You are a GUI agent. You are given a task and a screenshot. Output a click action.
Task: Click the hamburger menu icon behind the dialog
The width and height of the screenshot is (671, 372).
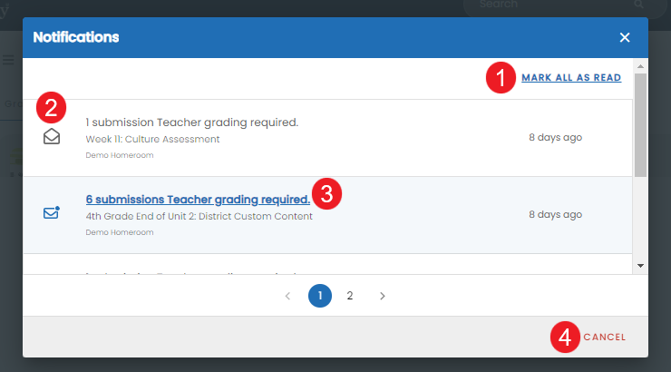pyautogui.click(x=8, y=60)
